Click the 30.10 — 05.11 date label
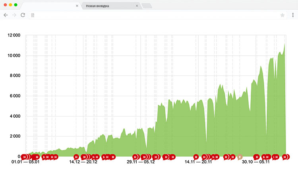The image size is (298, 179). coord(256,162)
